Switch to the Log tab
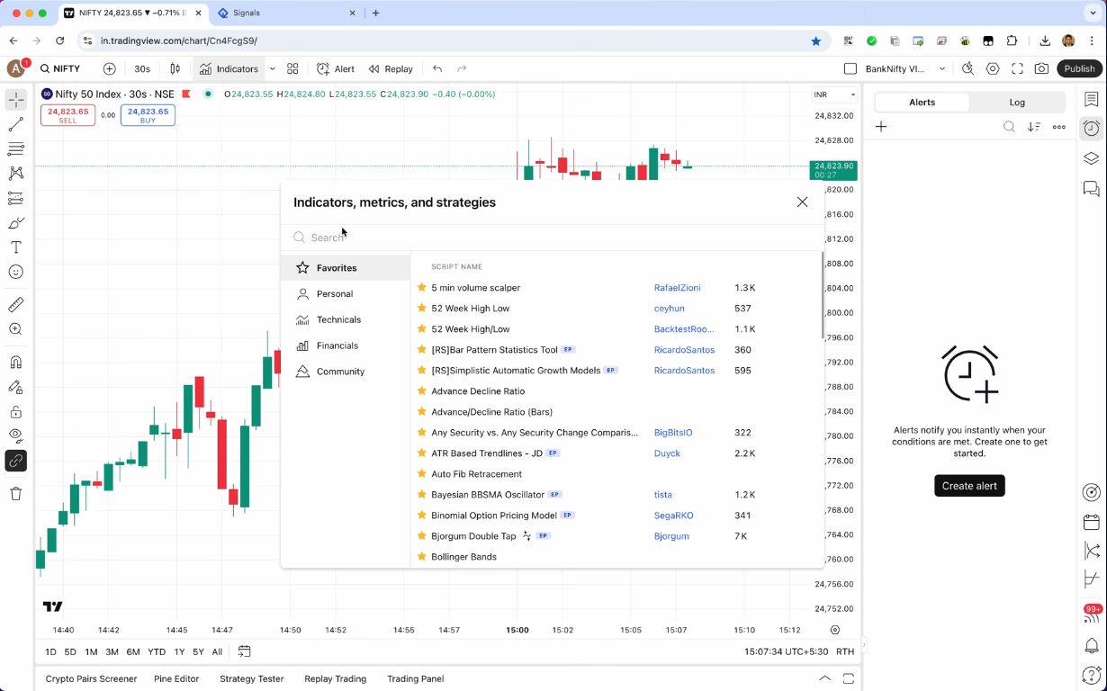1107x691 pixels. coord(1016,102)
